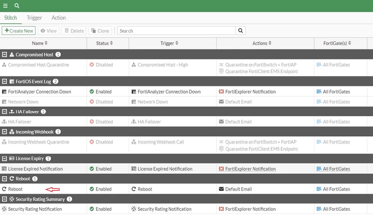Click the Delete button

pos(74,30)
